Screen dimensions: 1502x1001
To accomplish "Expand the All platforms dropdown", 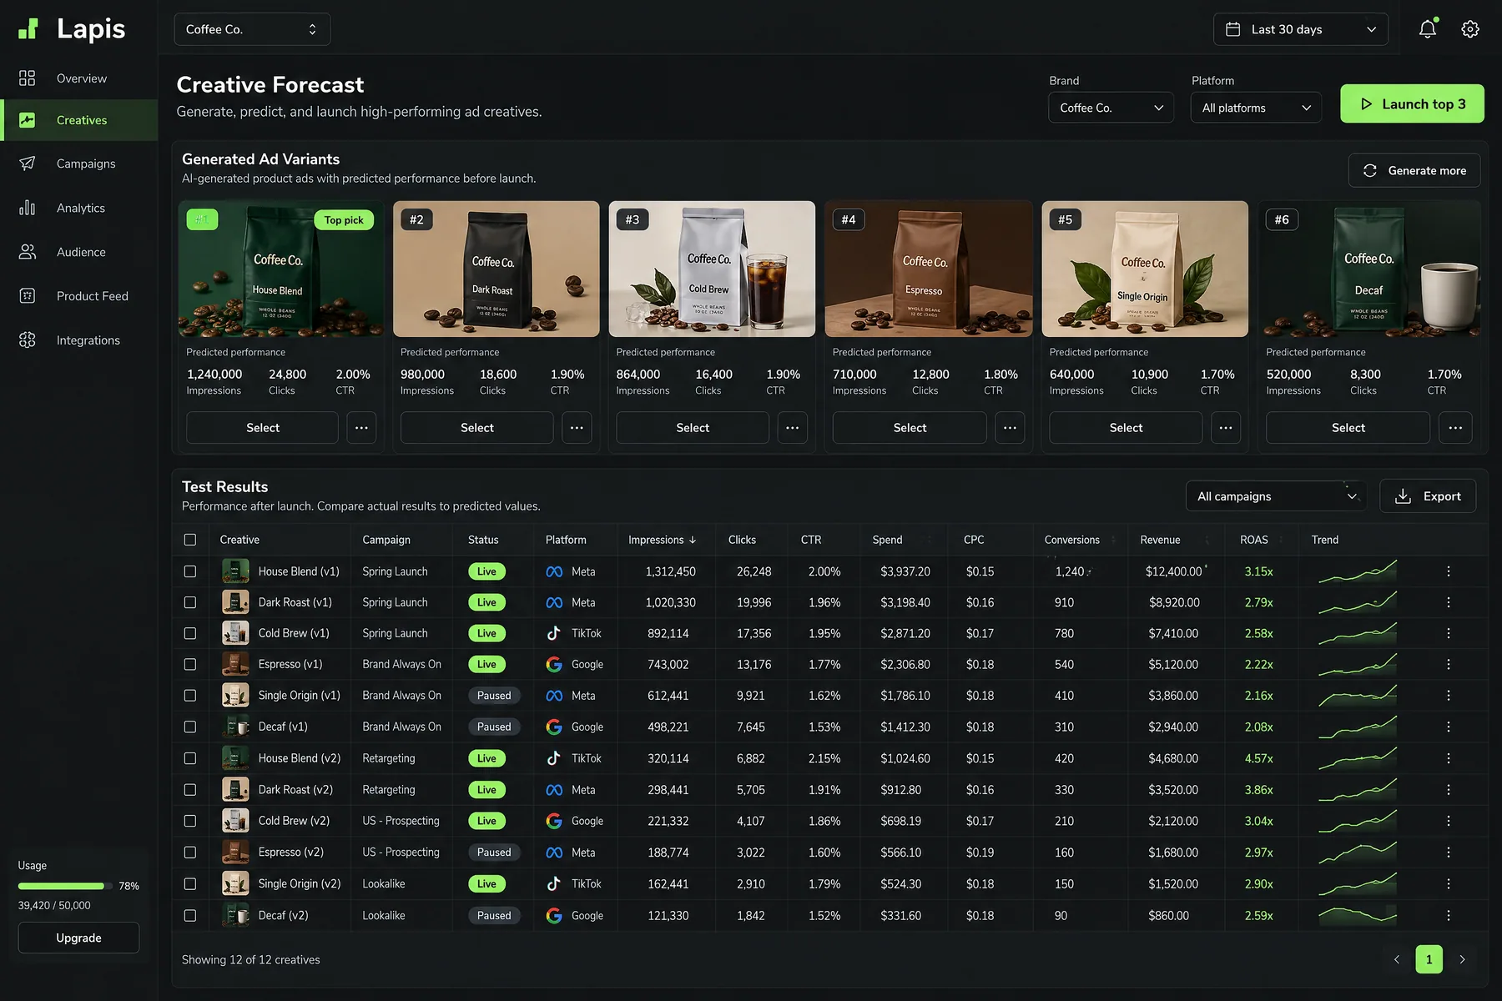I will (x=1256, y=108).
